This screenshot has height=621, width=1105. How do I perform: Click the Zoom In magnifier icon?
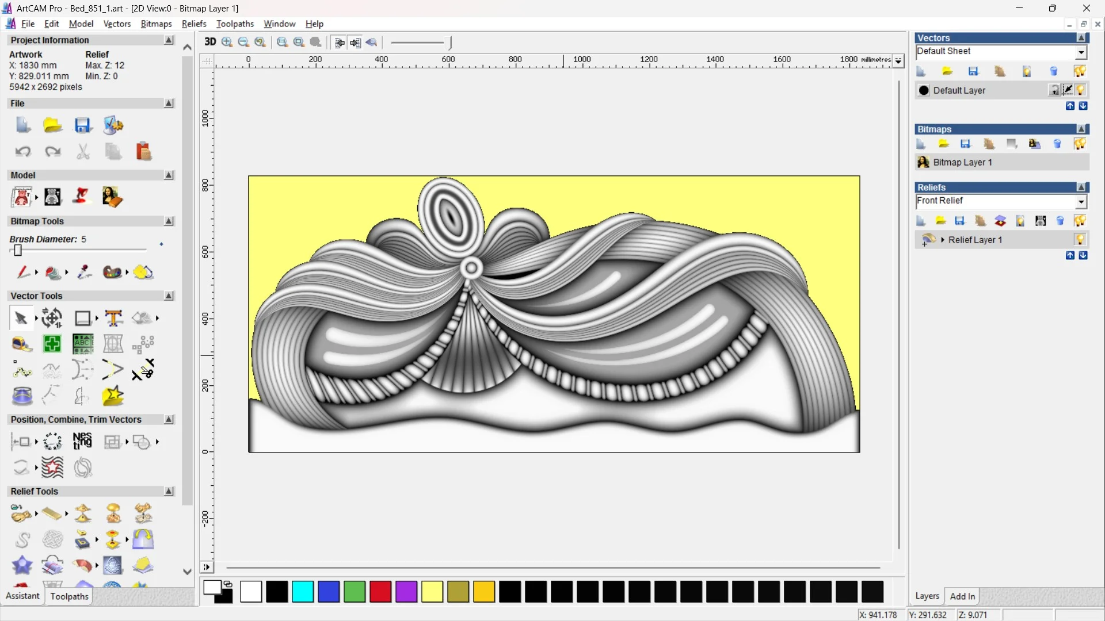click(x=227, y=42)
